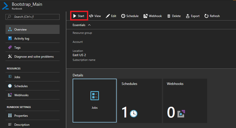Open Webhooks in the sidebar
Viewport: 236px width, 128px height.
[x=32, y=95]
